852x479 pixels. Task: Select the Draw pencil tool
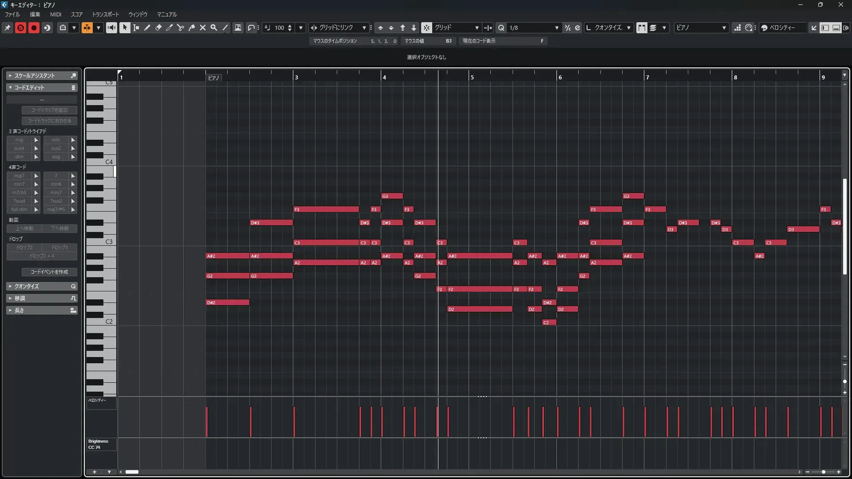147,27
